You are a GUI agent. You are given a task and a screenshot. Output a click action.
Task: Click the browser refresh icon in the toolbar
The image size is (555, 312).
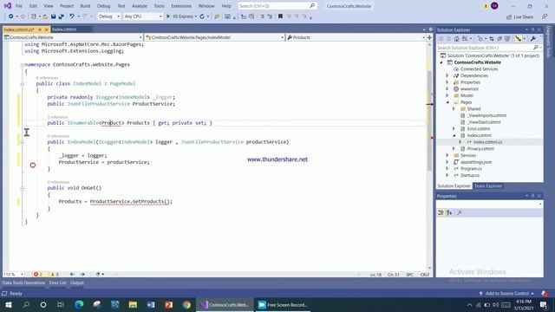(x=202, y=16)
